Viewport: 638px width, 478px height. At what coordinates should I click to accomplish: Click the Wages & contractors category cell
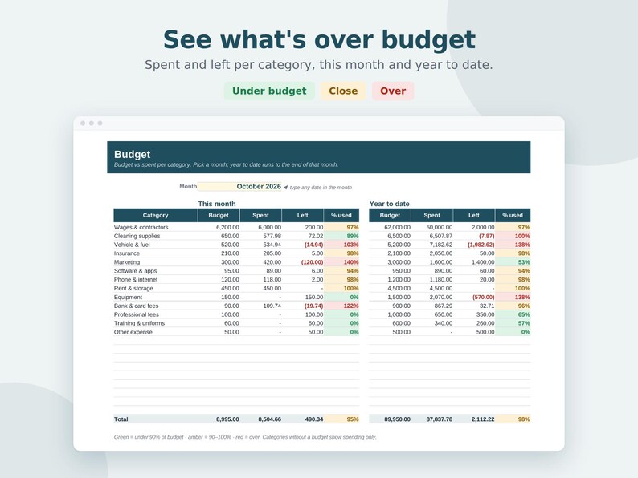coord(155,228)
